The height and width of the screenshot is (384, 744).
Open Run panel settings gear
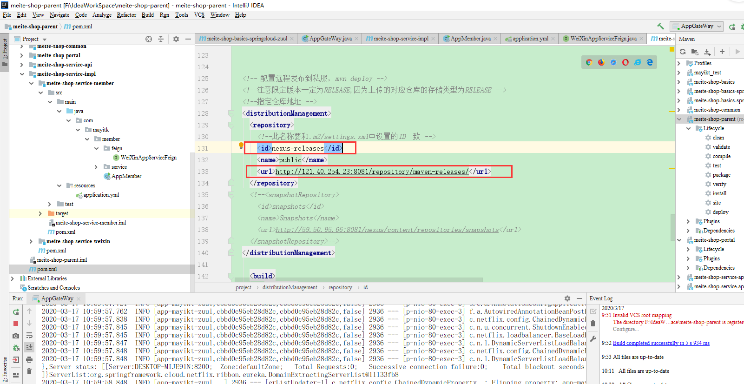click(x=567, y=298)
